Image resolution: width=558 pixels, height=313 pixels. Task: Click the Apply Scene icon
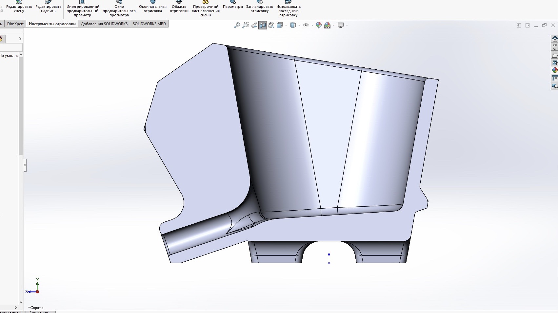tap(327, 25)
